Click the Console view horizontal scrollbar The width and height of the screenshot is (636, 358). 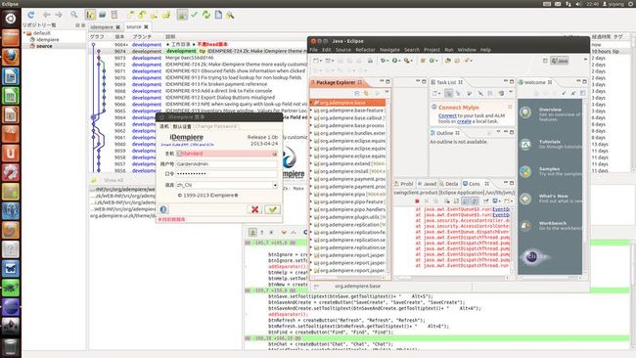(x=451, y=278)
